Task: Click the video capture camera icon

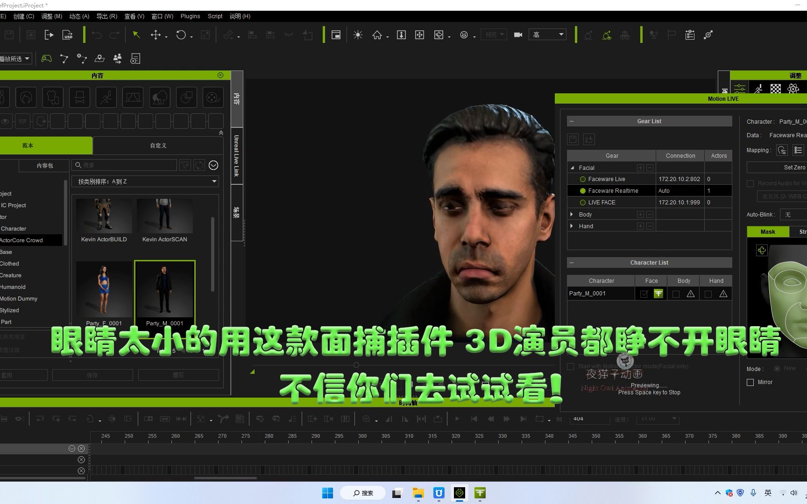Action: [x=518, y=35]
